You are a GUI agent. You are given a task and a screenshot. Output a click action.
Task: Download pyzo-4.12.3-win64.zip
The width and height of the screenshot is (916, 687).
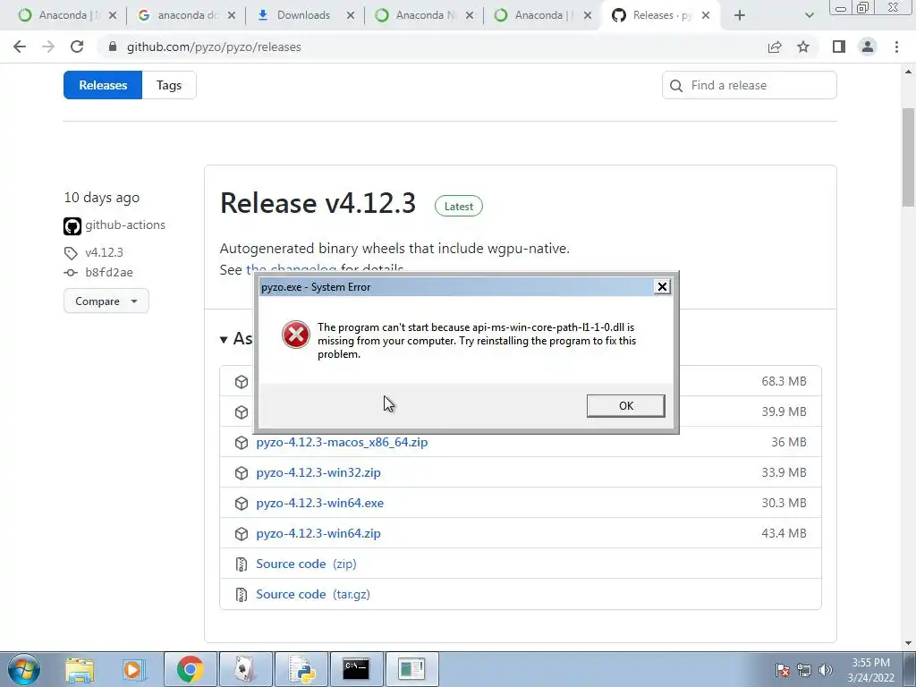pyautogui.click(x=318, y=533)
